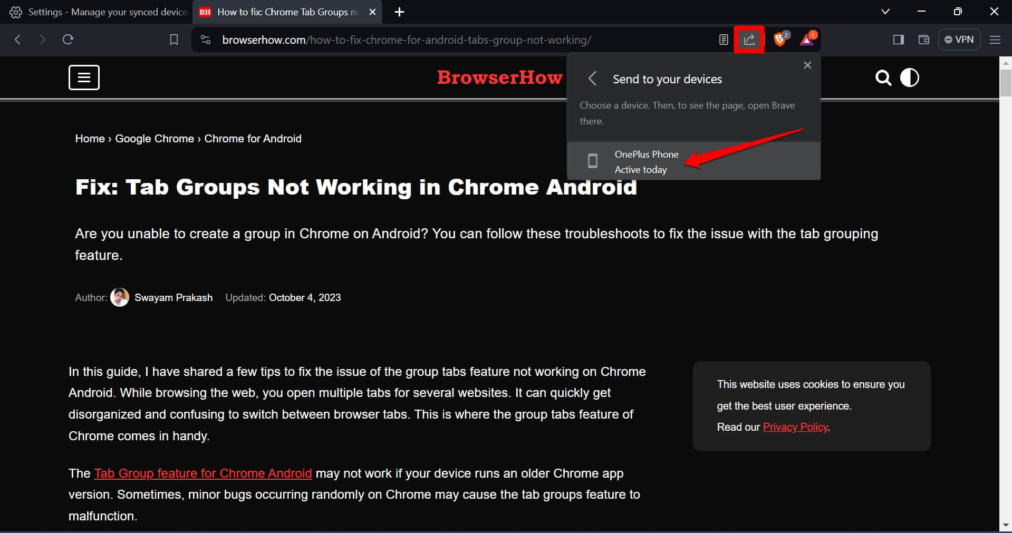Close the Chrome Tab Groups tab

372,12
